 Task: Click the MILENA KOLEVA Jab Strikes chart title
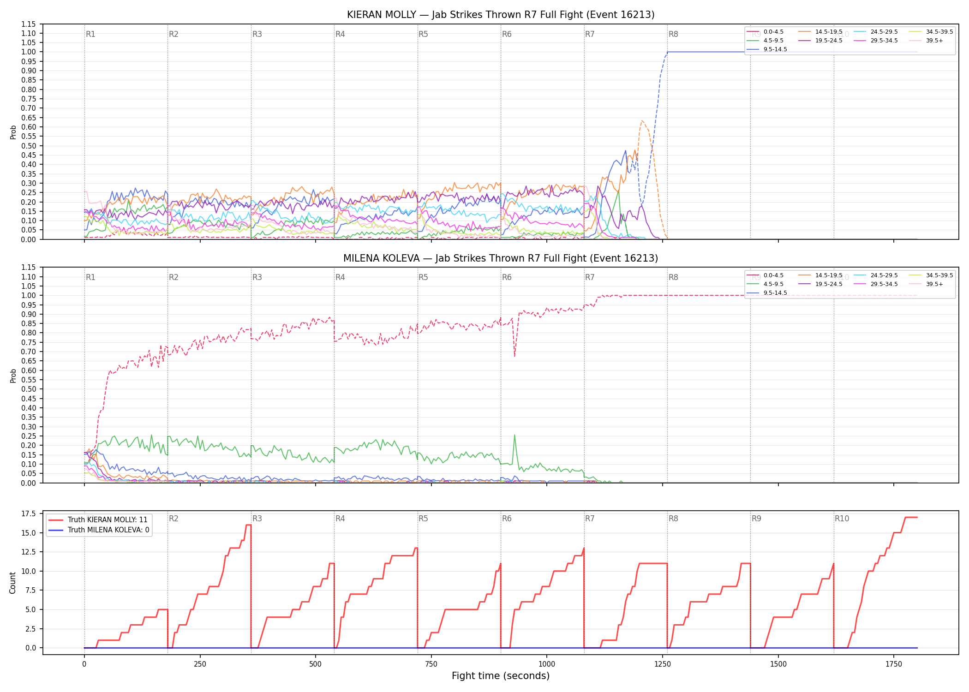pyautogui.click(x=501, y=258)
